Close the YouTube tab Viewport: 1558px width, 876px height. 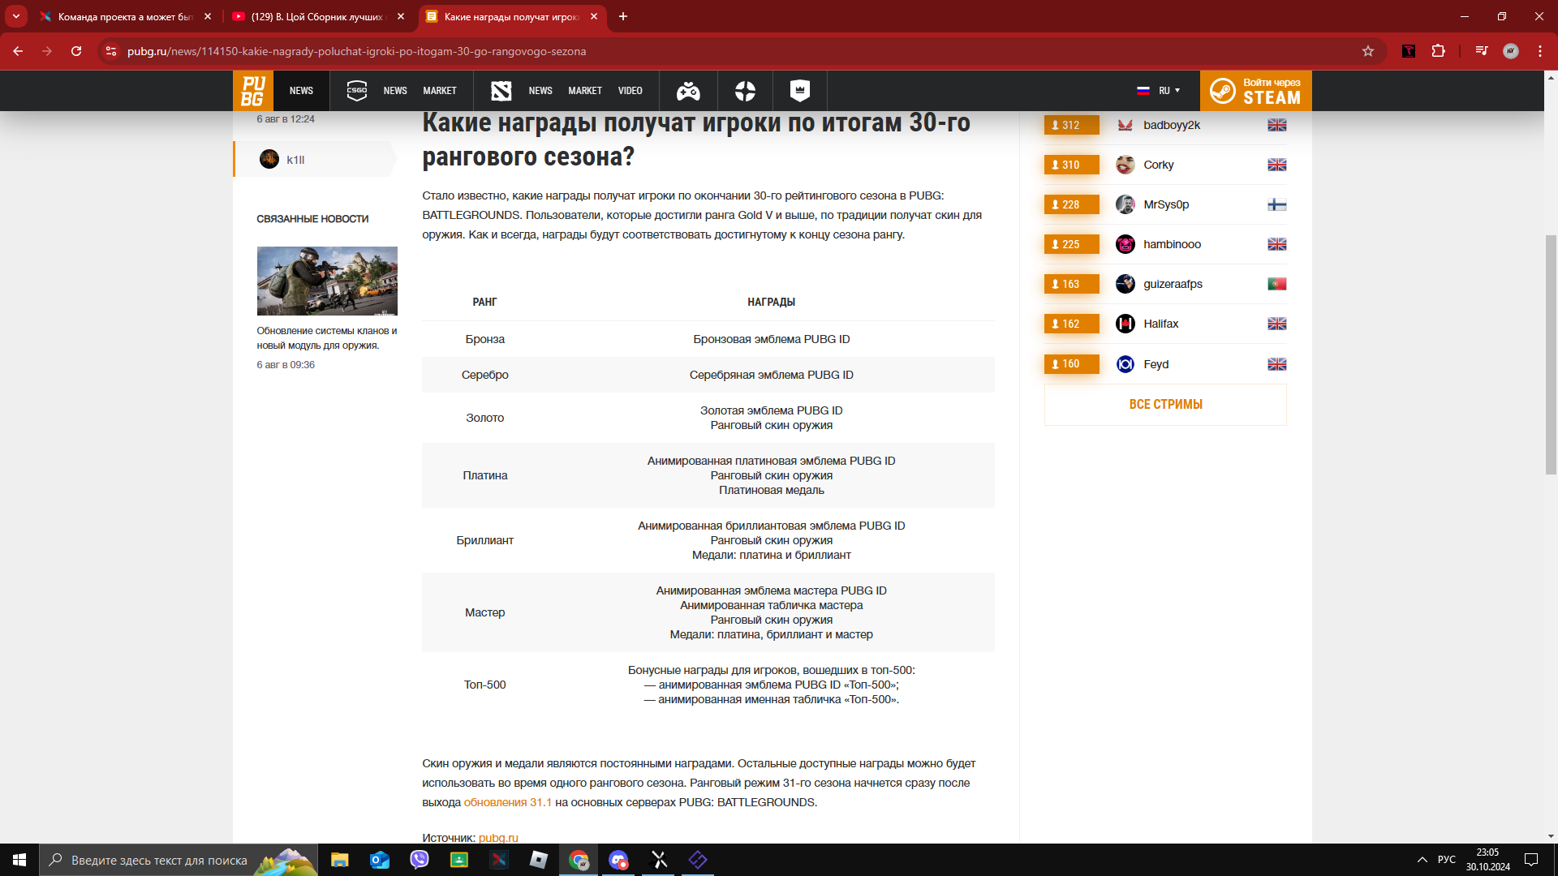click(401, 16)
